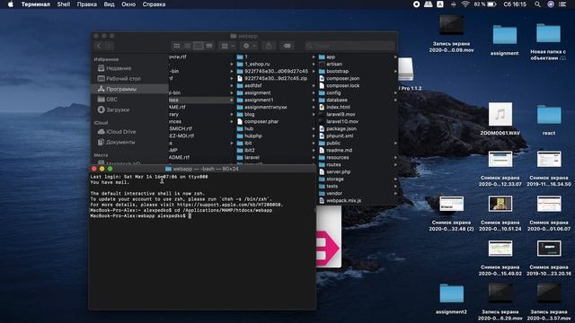The width and height of the screenshot is (575, 323).
Task: Open the Правка menu
Action: tap(87, 4)
